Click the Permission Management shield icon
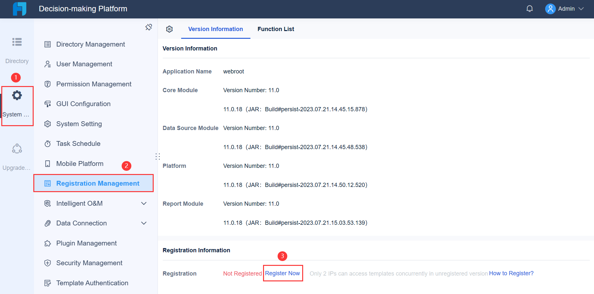Viewport: 594px width, 294px height. 48,84
